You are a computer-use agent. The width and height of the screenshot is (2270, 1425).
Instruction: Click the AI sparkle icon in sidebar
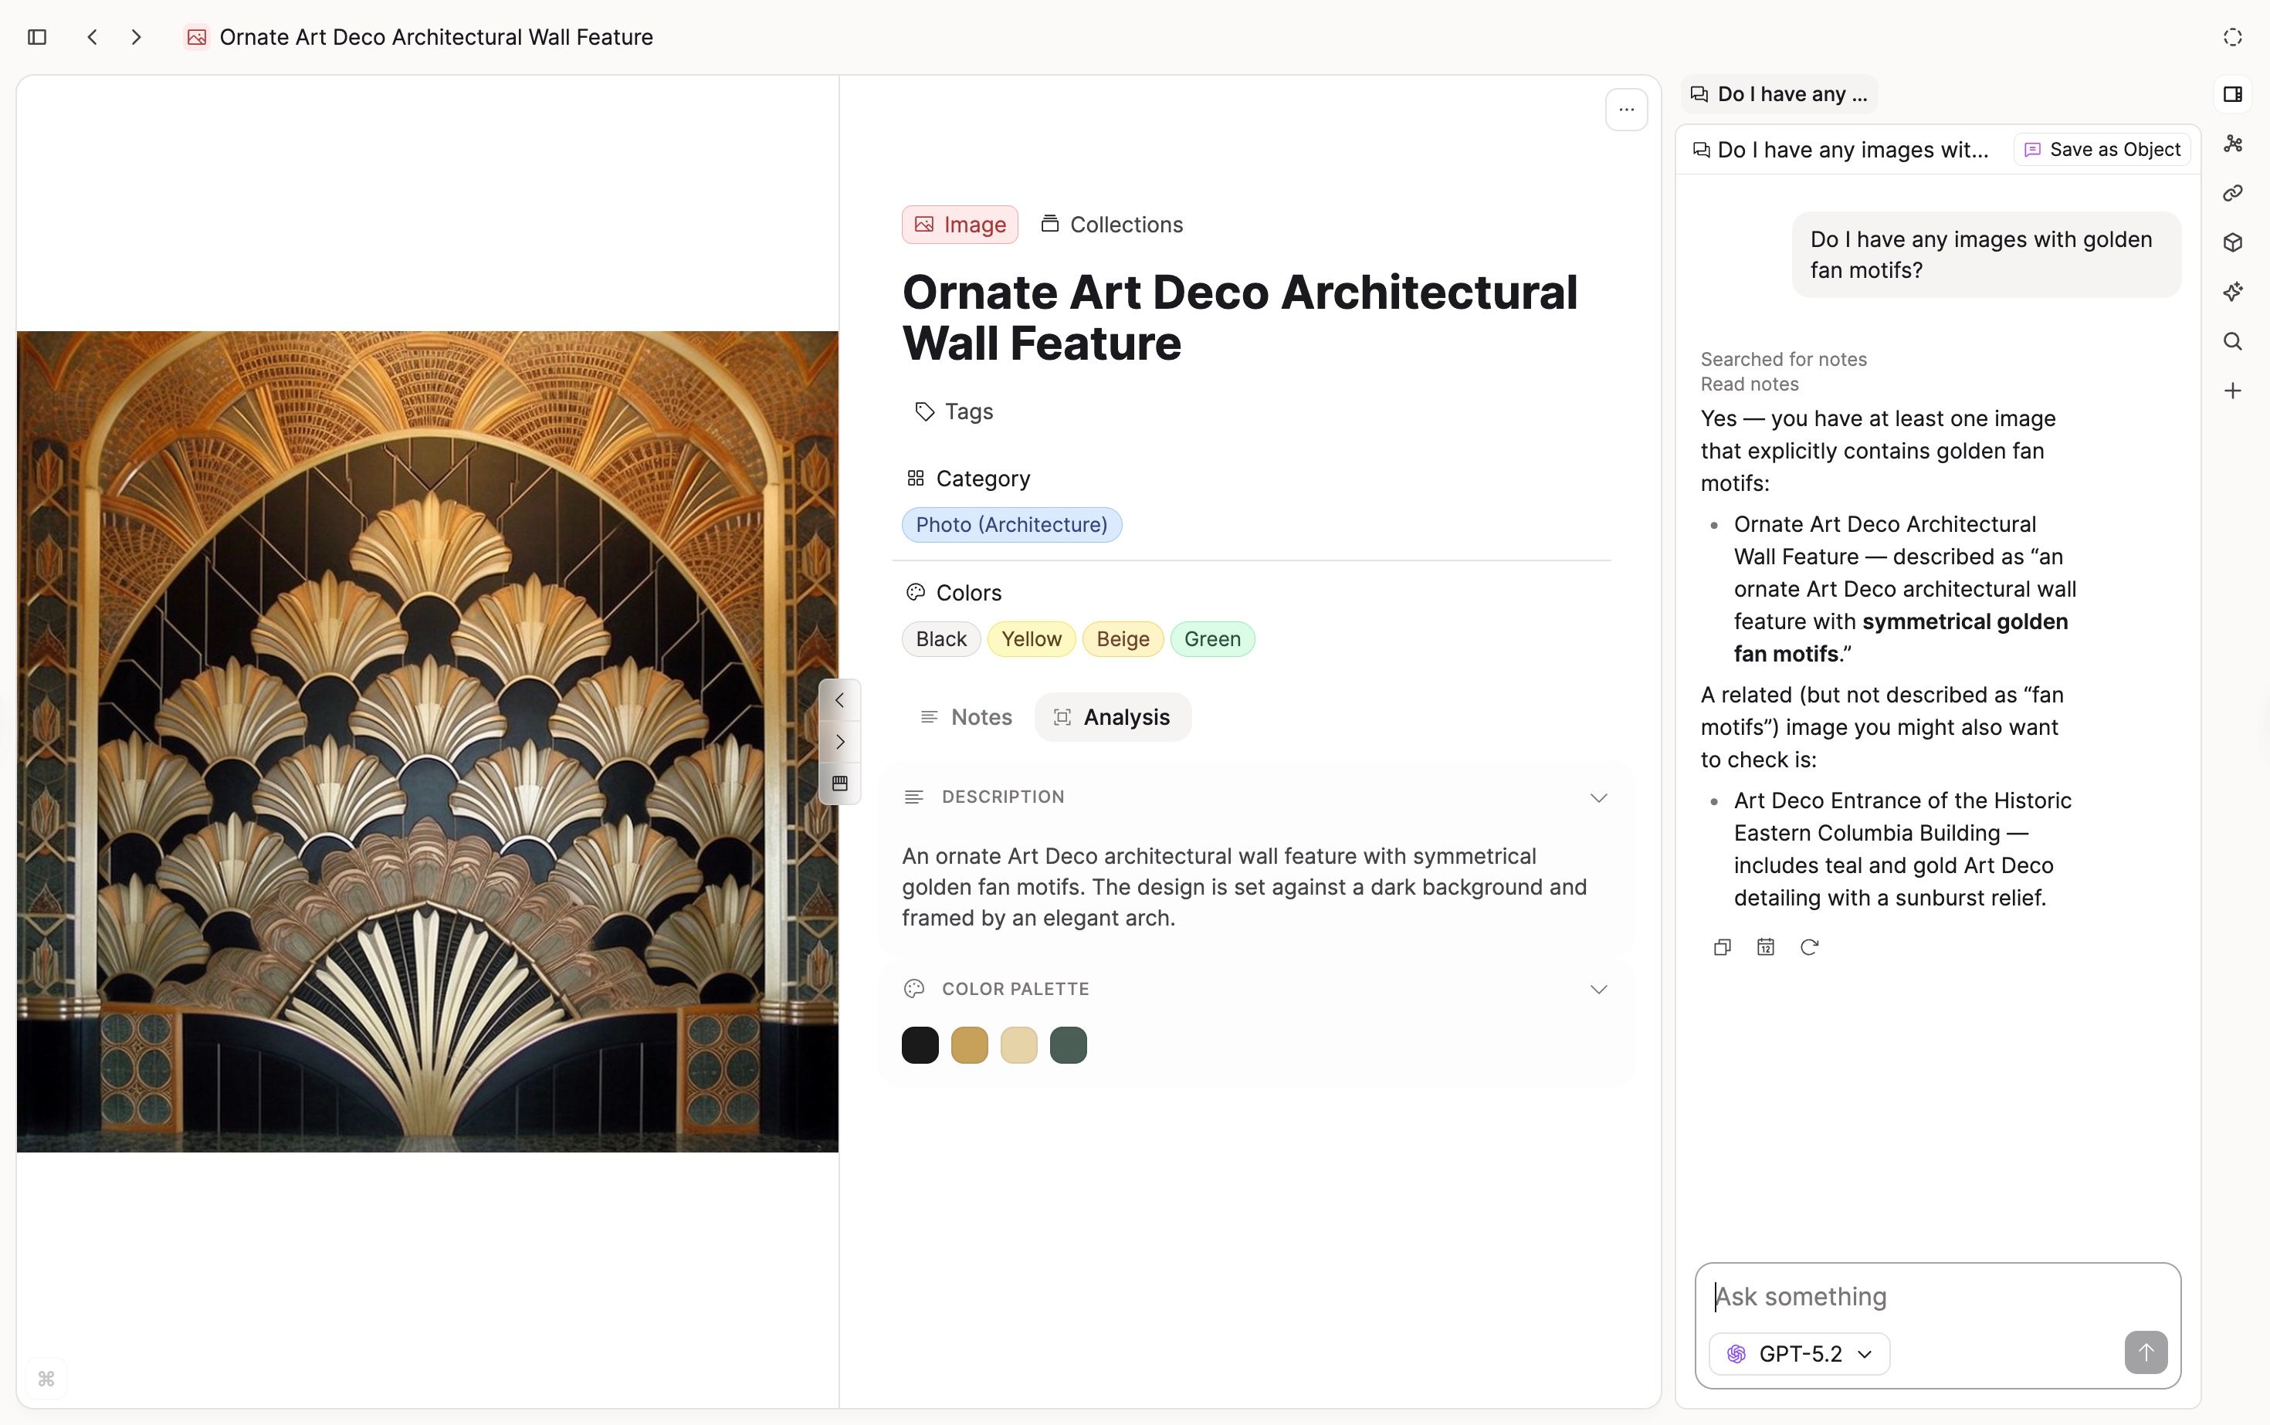click(2233, 291)
